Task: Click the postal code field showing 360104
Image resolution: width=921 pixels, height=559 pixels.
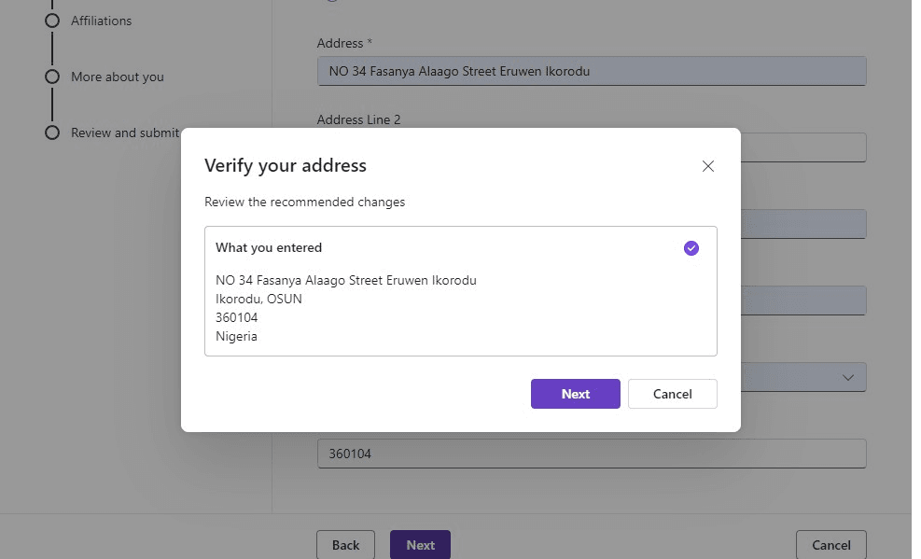Action: coord(591,454)
